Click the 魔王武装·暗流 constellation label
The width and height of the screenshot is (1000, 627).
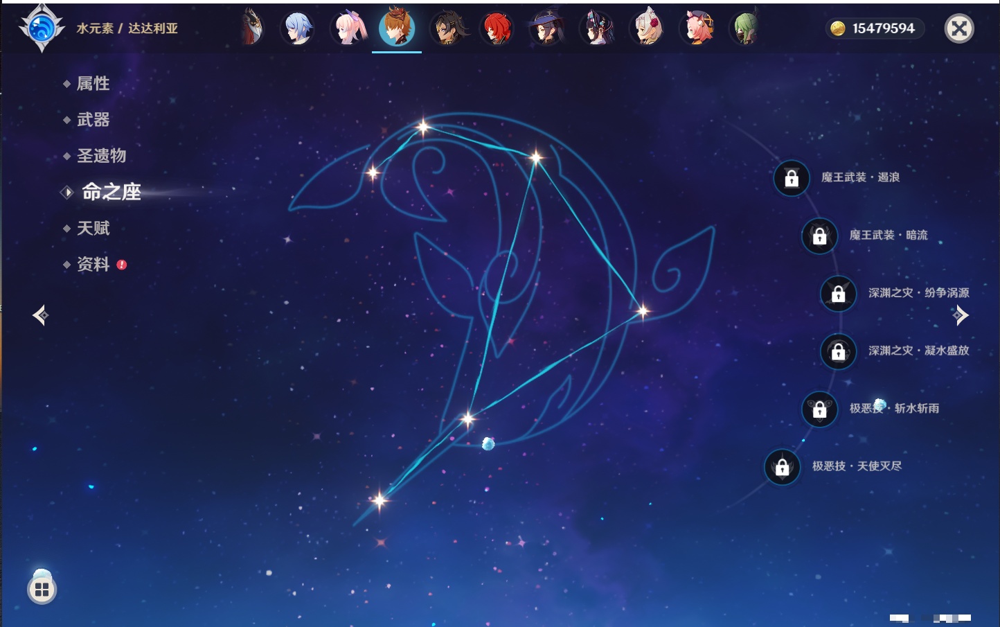click(889, 235)
